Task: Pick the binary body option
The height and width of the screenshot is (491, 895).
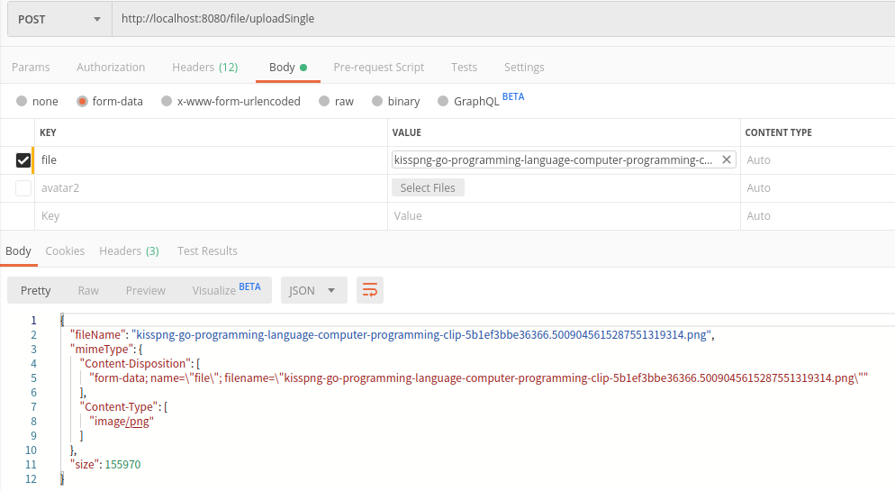Action: [x=377, y=102]
